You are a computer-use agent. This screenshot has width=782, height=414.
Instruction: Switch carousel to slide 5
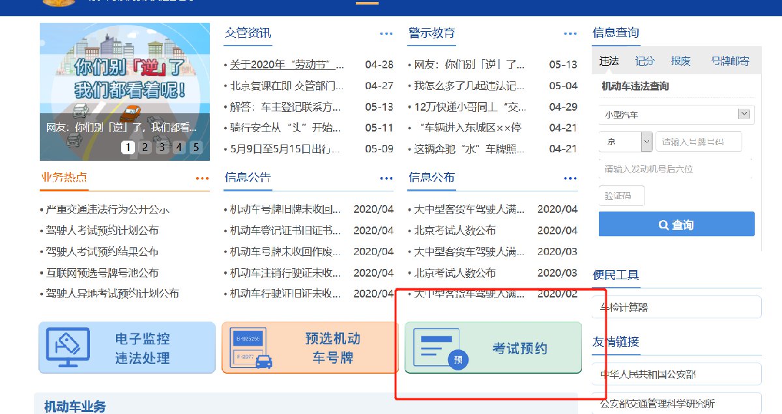[x=195, y=147]
